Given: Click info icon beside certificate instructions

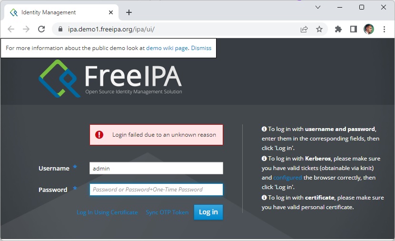Looking at the screenshot, I should click(264, 197).
